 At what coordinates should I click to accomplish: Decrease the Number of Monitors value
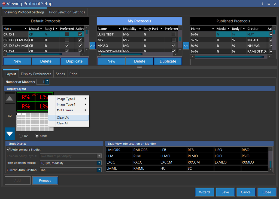[x=47, y=83]
